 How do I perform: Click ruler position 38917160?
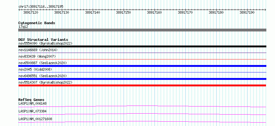[x=154, y=12]
